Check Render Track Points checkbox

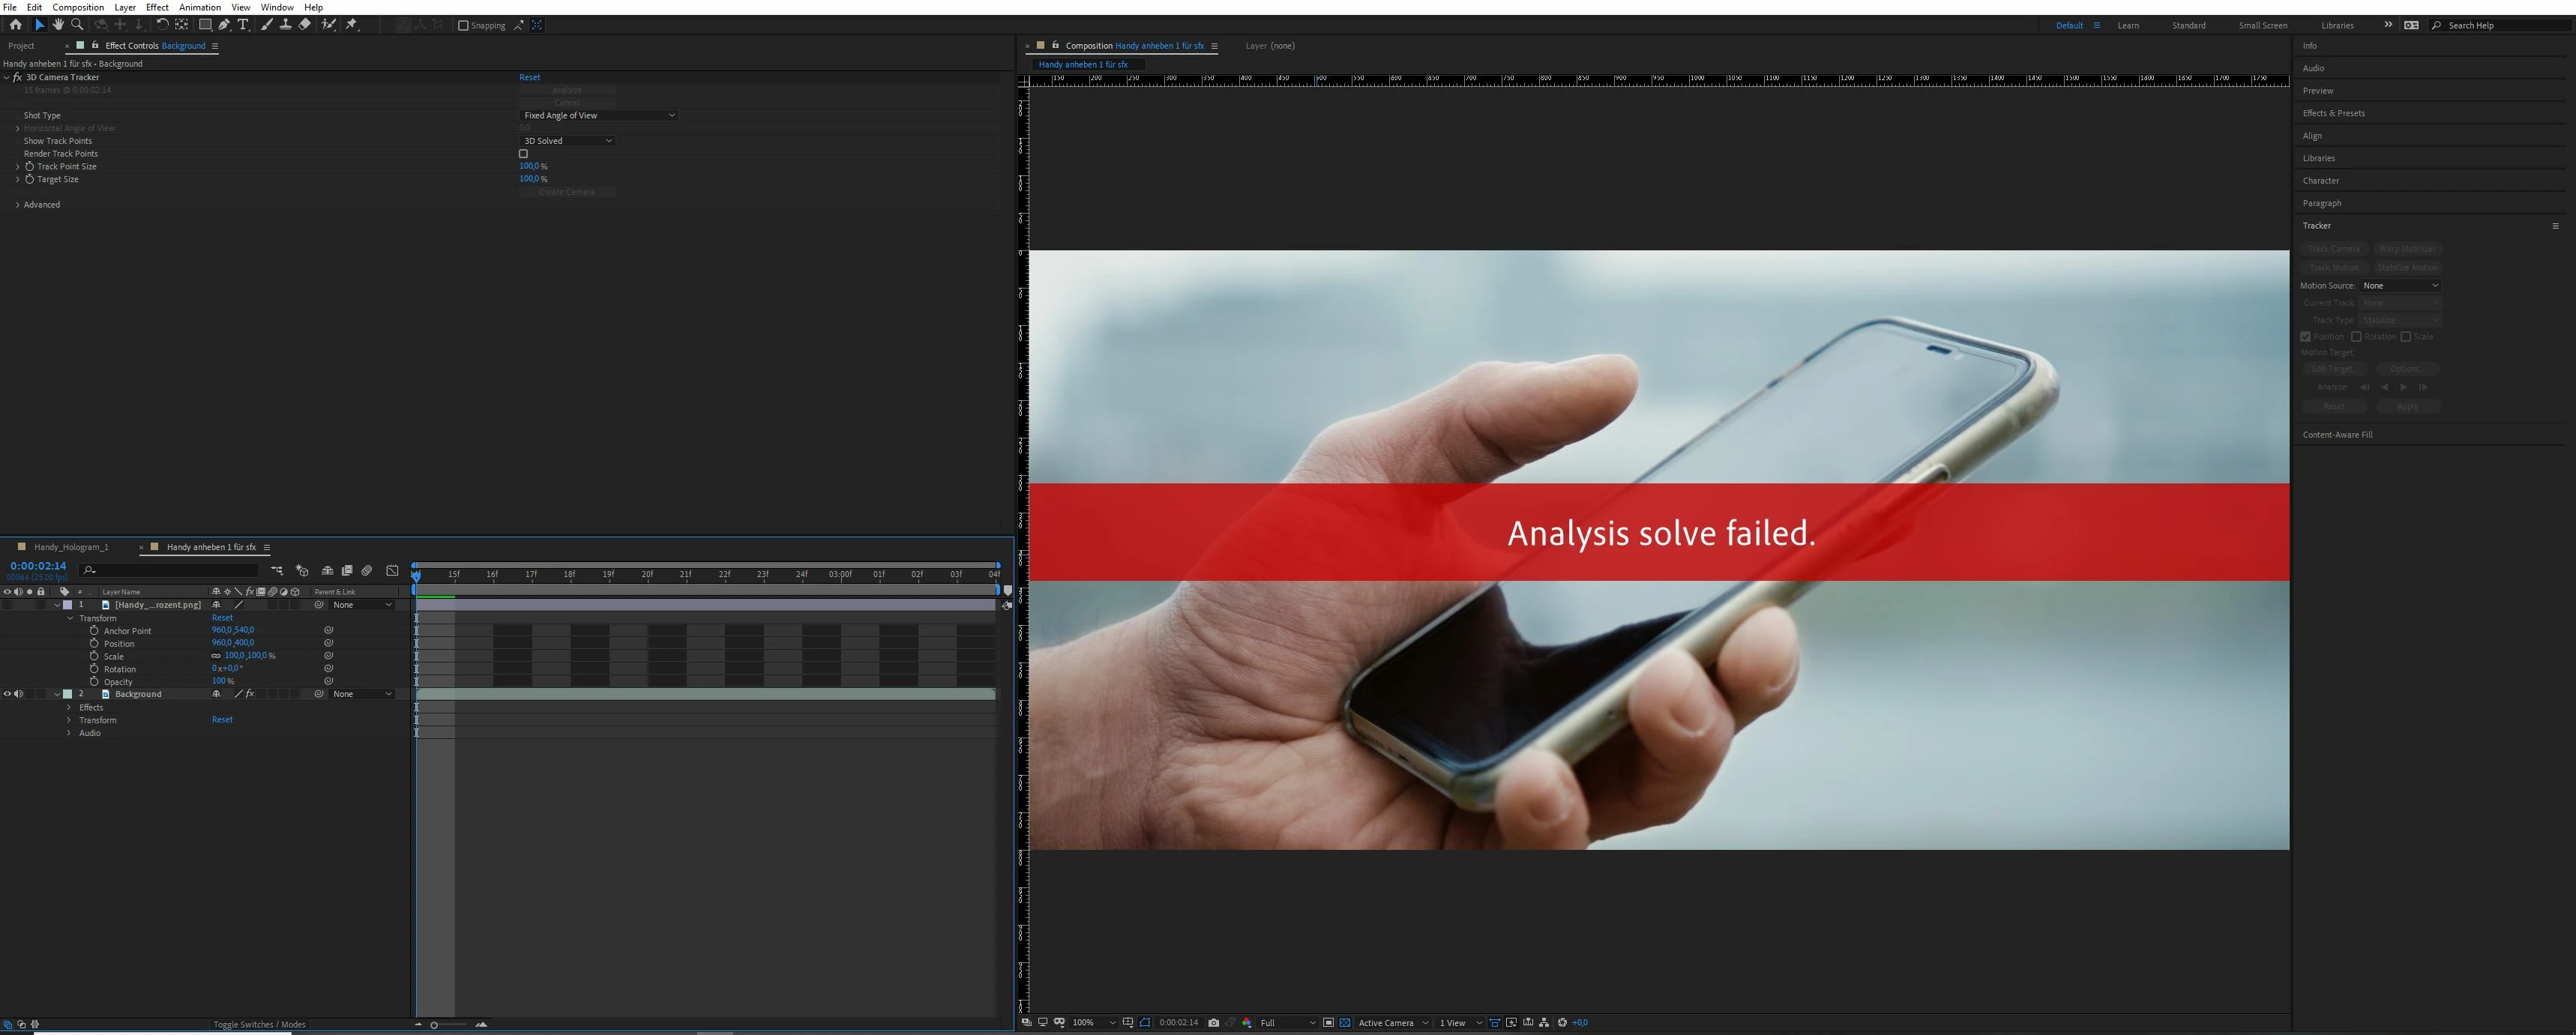pyautogui.click(x=523, y=154)
